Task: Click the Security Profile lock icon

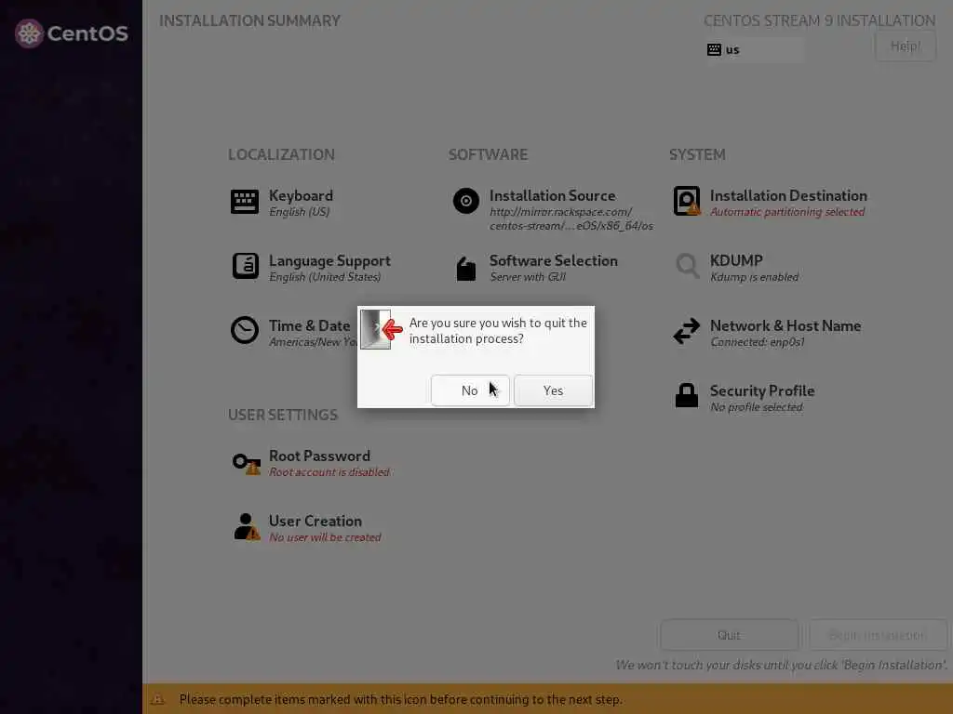Action: [687, 395]
